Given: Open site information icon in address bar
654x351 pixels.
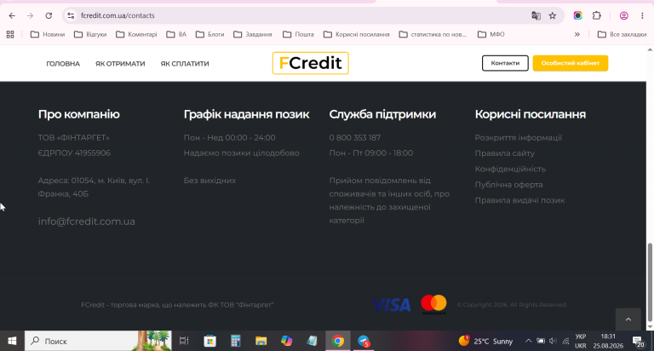Looking at the screenshot, I should 71,15.
